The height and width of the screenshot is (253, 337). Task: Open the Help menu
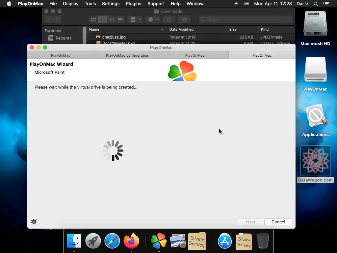(x=176, y=4)
